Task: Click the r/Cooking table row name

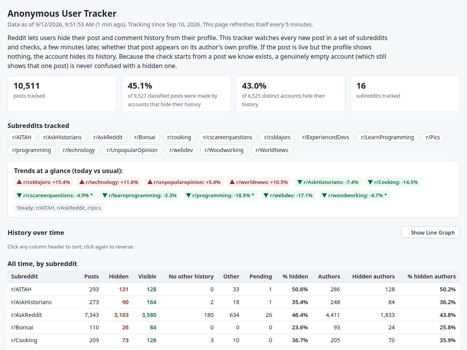Action: tap(25, 340)
